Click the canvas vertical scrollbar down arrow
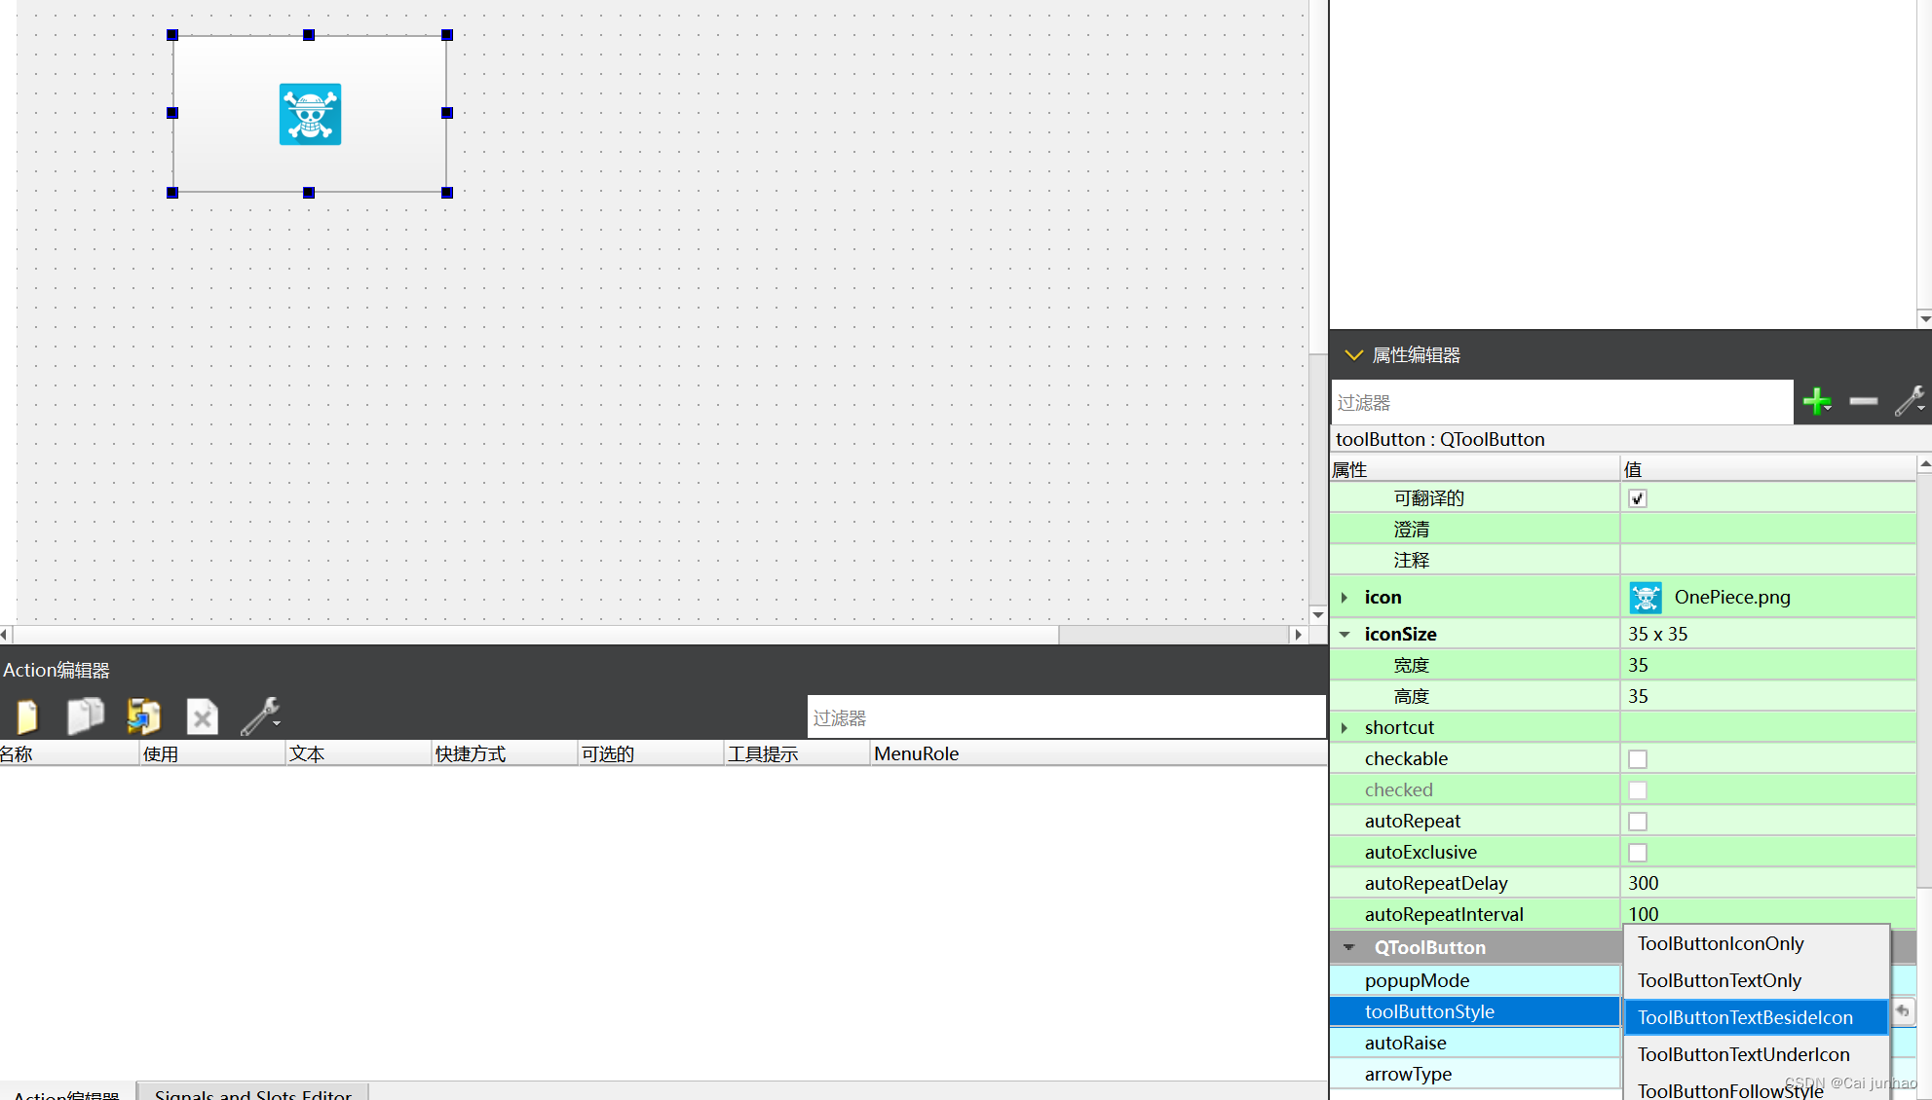The height and width of the screenshot is (1100, 1932). 1317,614
